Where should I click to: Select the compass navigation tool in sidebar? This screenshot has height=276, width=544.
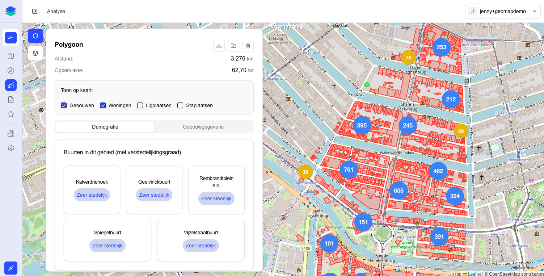pyautogui.click(x=11, y=71)
